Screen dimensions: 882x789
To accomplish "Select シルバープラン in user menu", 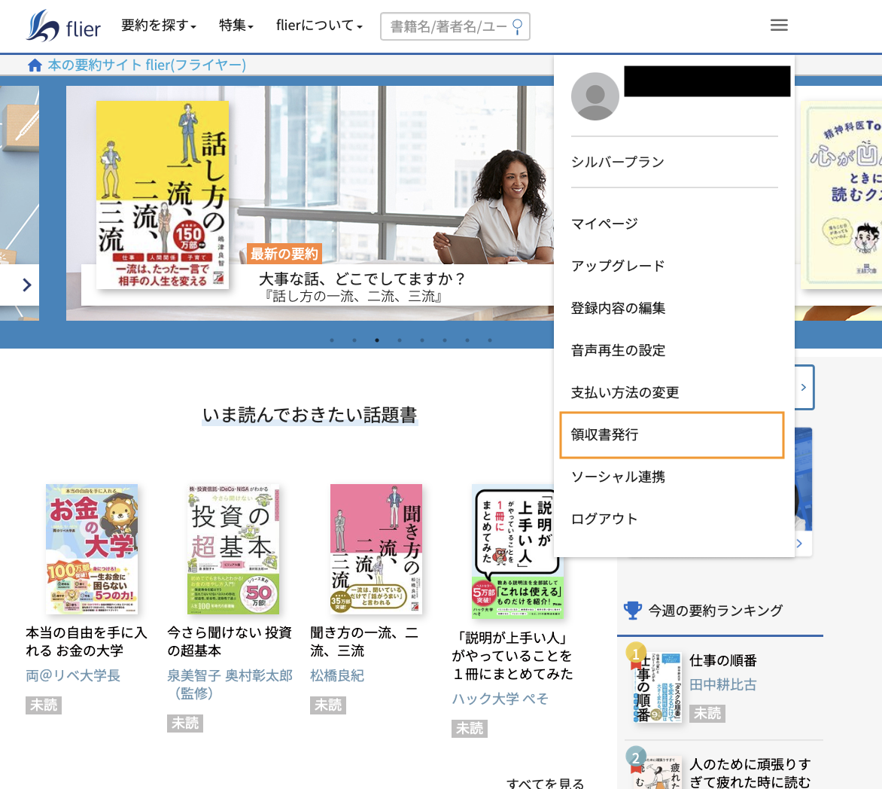I will [x=618, y=162].
